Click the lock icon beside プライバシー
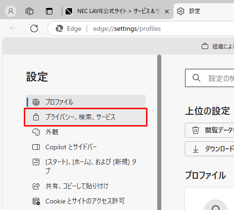 36,117
